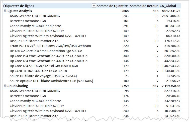This screenshot has height=125, width=193.
Task: Click CA_Global value 2 051 406,00
Action: 171,16
